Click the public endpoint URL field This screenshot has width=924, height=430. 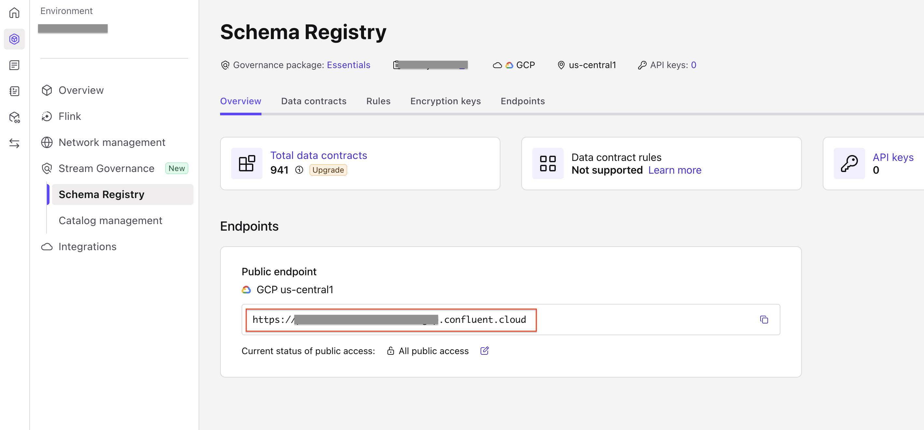[x=511, y=320]
